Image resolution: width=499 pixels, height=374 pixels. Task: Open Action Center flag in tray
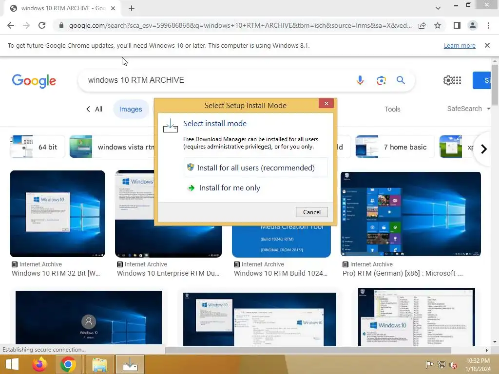pyautogui.click(x=429, y=364)
